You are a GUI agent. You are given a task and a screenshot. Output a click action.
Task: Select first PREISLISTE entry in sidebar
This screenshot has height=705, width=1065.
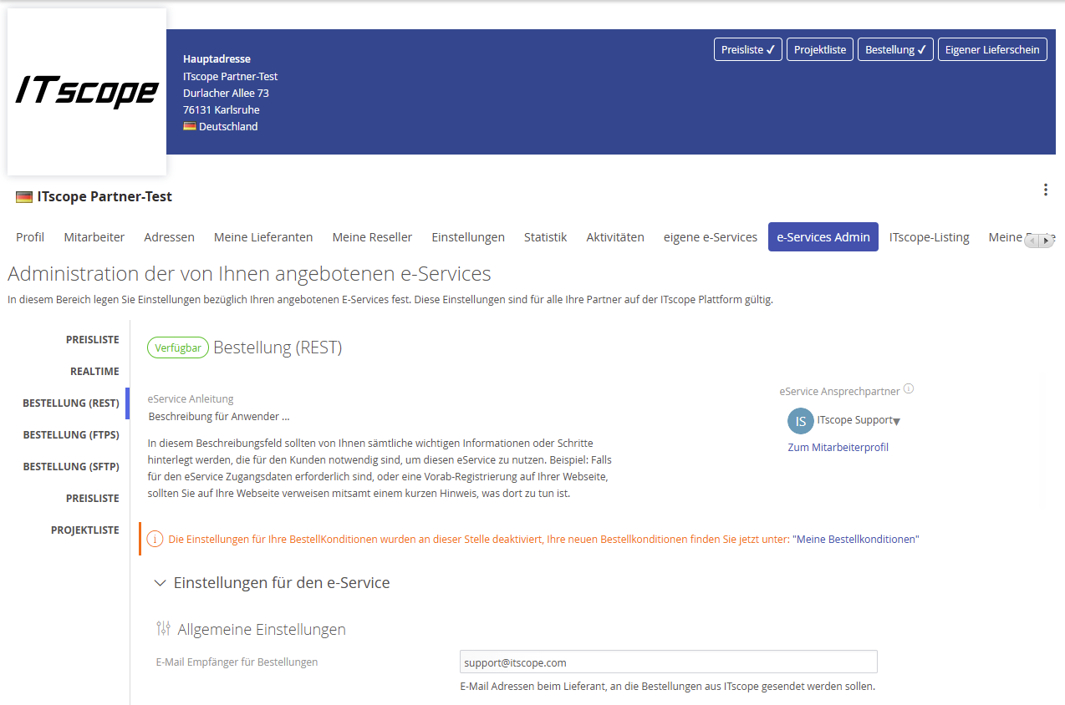point(93,340)
